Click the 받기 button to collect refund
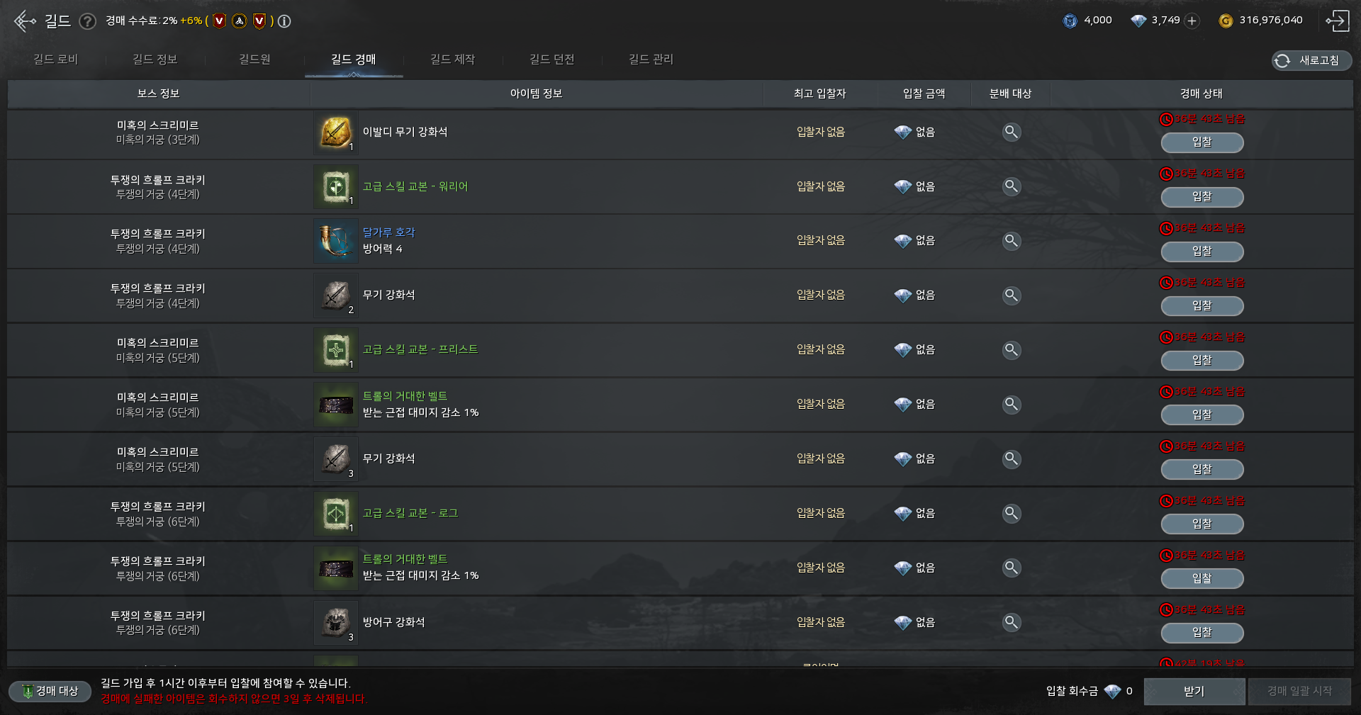 pyautogui.click(x=1194, y=691)
